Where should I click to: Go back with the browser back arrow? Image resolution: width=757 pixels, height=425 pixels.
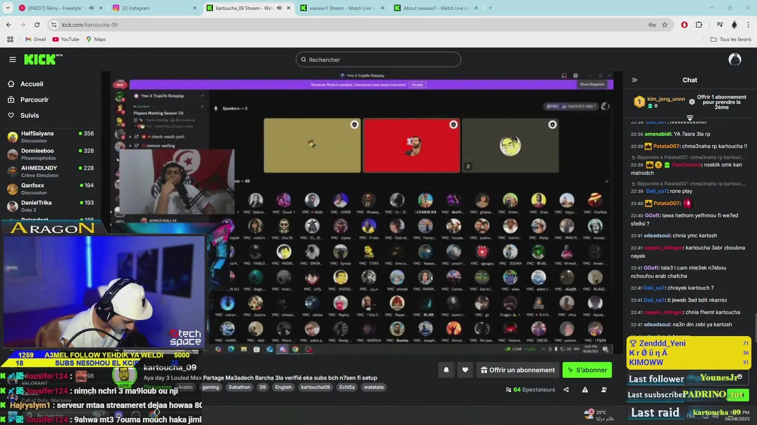8,25
